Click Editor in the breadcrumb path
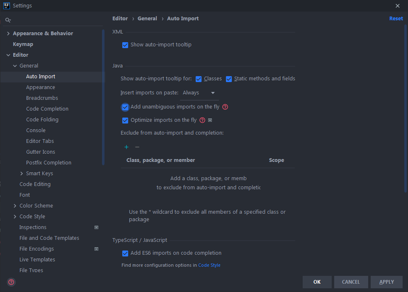The height and width of the screenshot is (292, 408). tap(120, 19)
